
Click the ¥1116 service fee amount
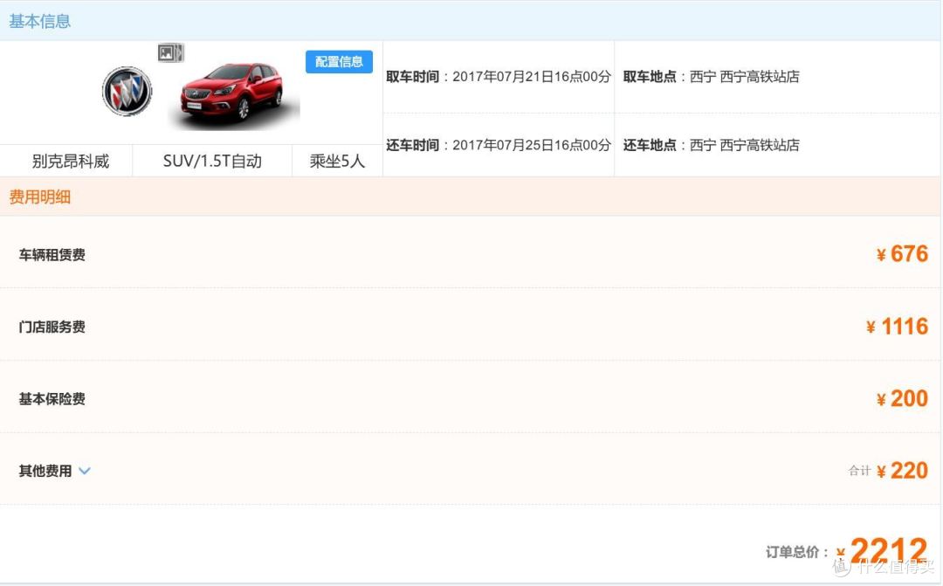(x=897, y=326)
